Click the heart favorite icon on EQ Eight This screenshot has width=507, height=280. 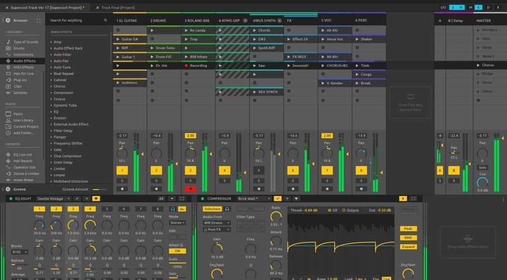96,199
